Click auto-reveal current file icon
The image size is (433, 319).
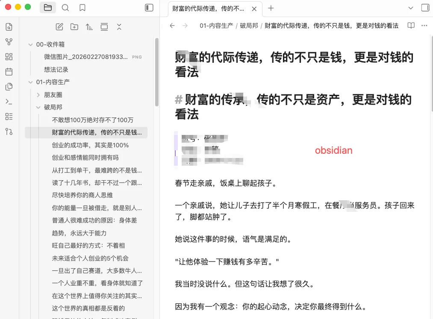(x=104, y=27)
